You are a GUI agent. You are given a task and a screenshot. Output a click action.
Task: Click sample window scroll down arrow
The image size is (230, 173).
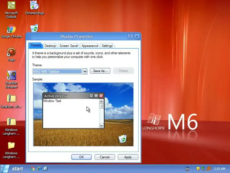101,126
